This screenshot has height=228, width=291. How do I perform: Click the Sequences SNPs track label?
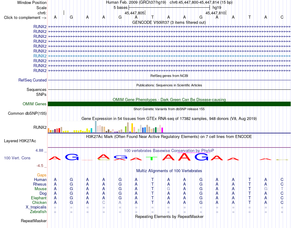click(36, 92)
